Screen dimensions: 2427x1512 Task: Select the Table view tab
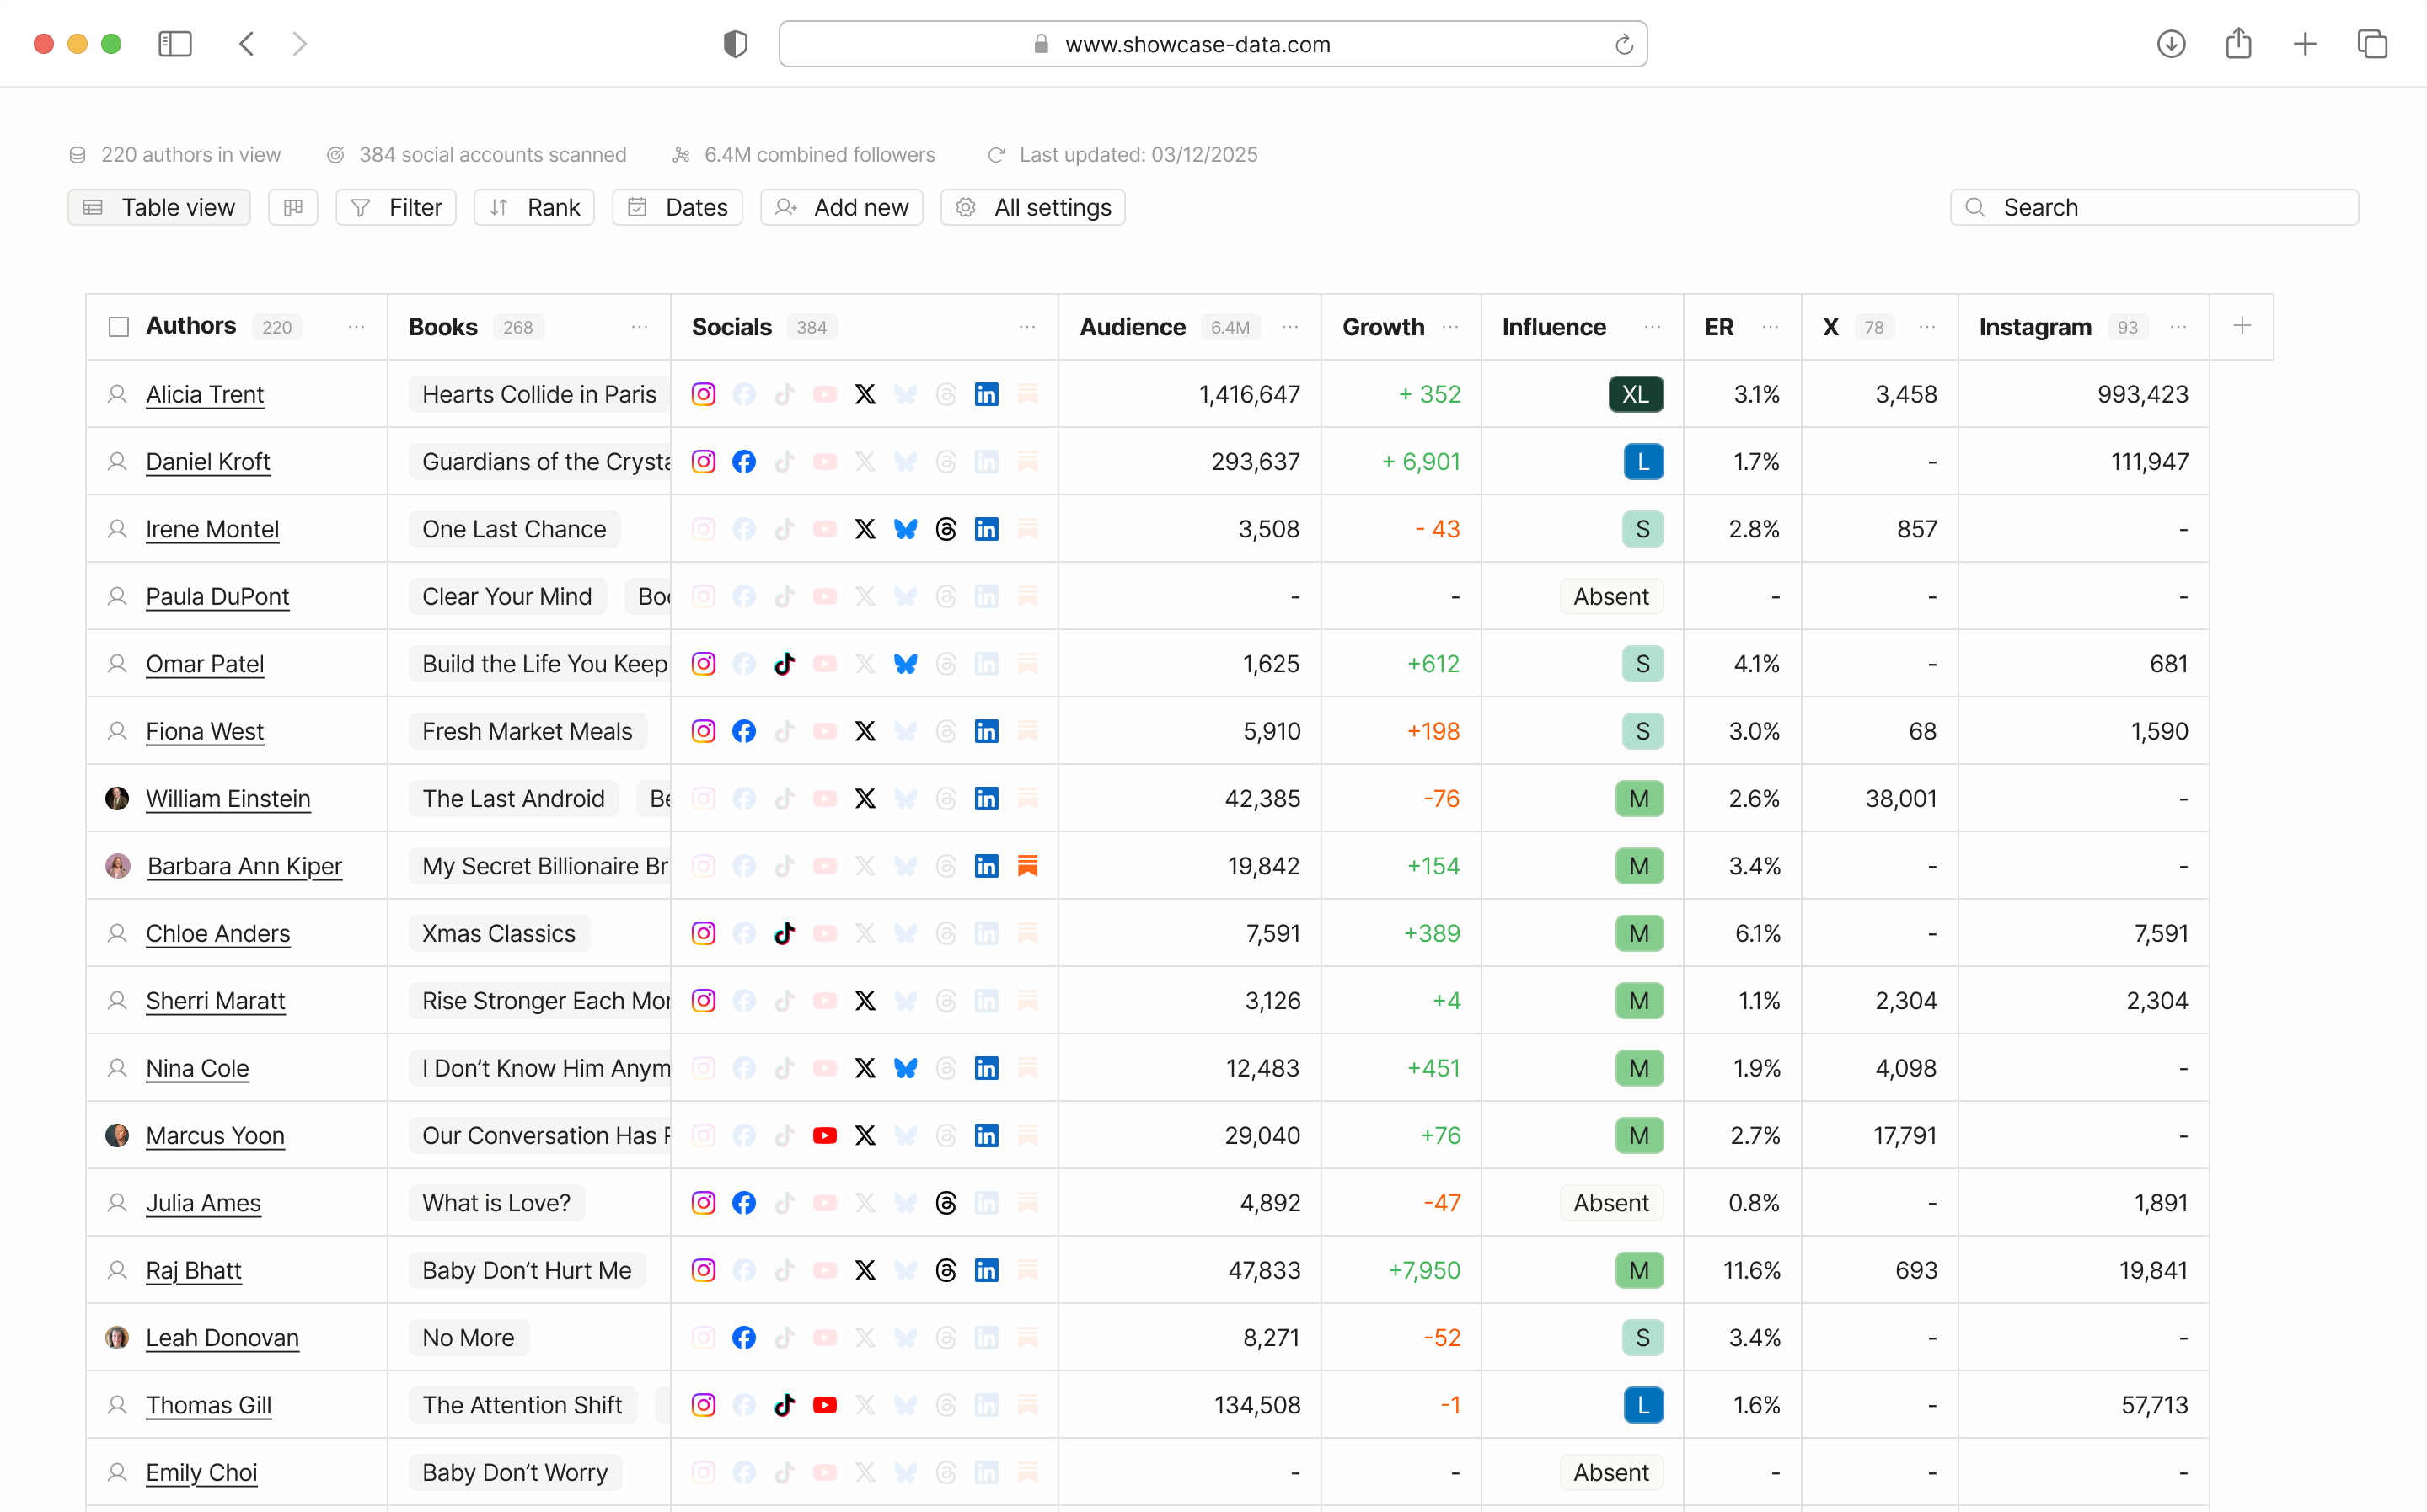(159, 207)
